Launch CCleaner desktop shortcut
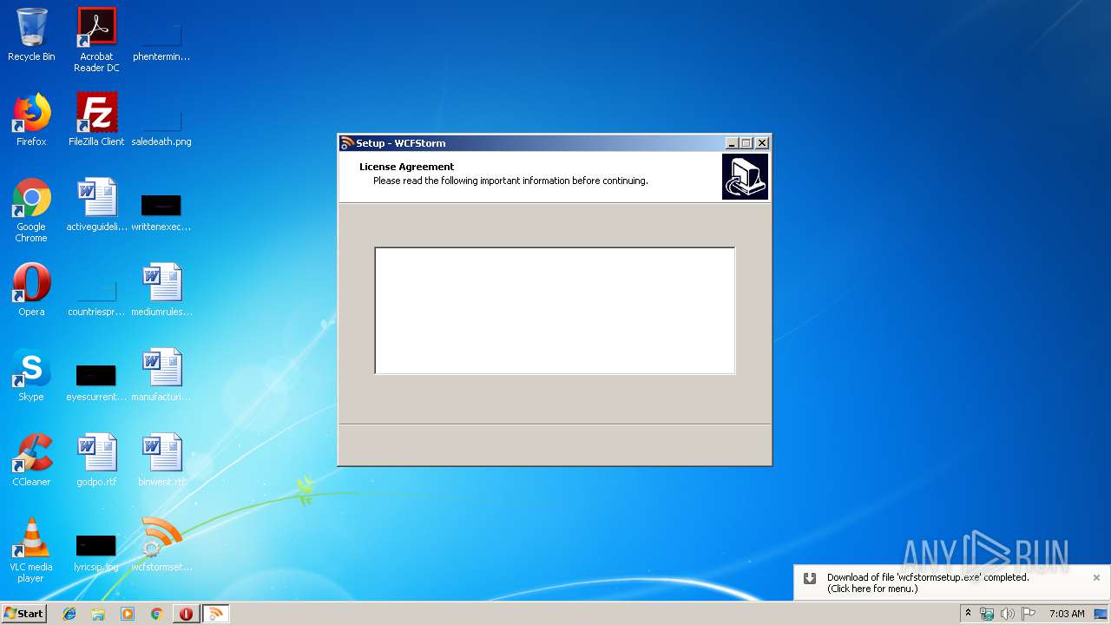 coord(31,460)
